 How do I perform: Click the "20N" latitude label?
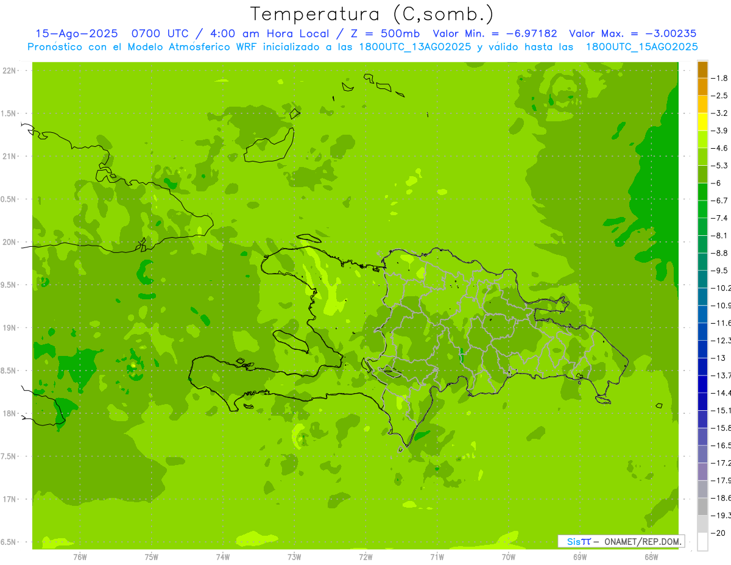click(x=9, y=242)
